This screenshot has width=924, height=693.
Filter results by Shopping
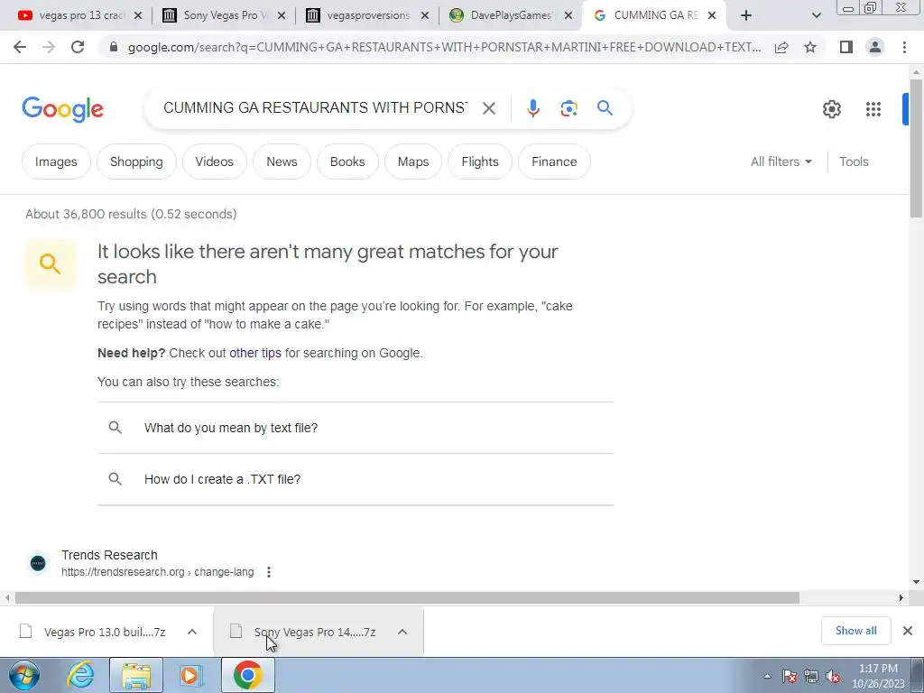[136, 162]
